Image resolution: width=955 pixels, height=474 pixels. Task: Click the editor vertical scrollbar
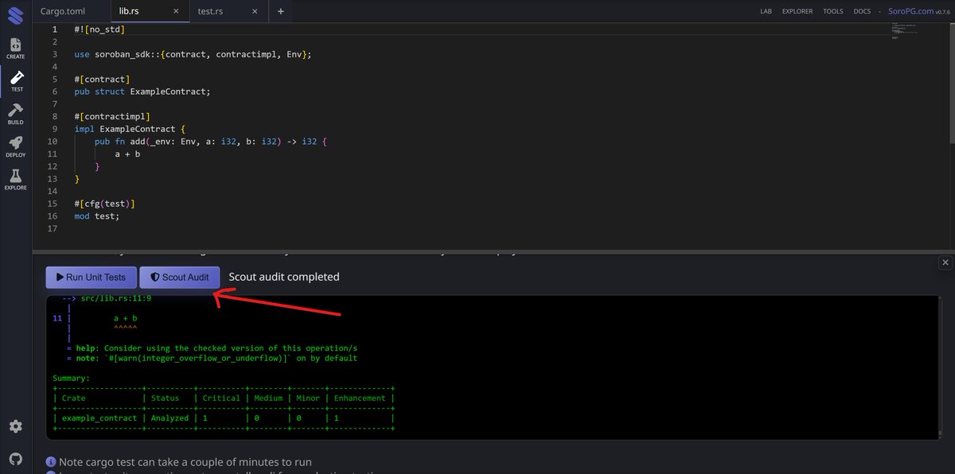951,84
